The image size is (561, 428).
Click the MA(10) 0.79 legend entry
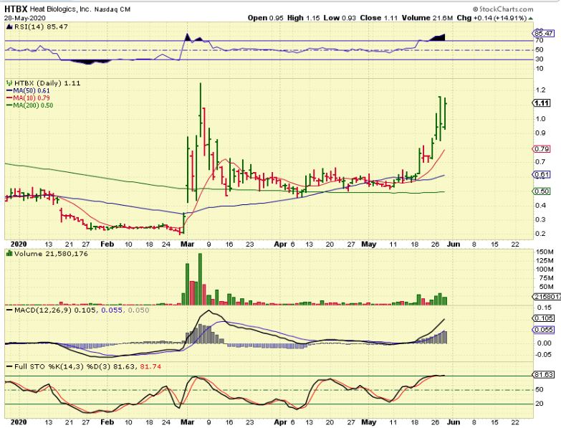pyautogui.click(x=28, y=98)
